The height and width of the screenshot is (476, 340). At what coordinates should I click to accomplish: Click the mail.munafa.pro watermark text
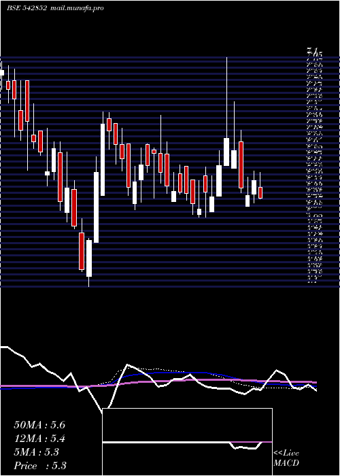point(76,8)
